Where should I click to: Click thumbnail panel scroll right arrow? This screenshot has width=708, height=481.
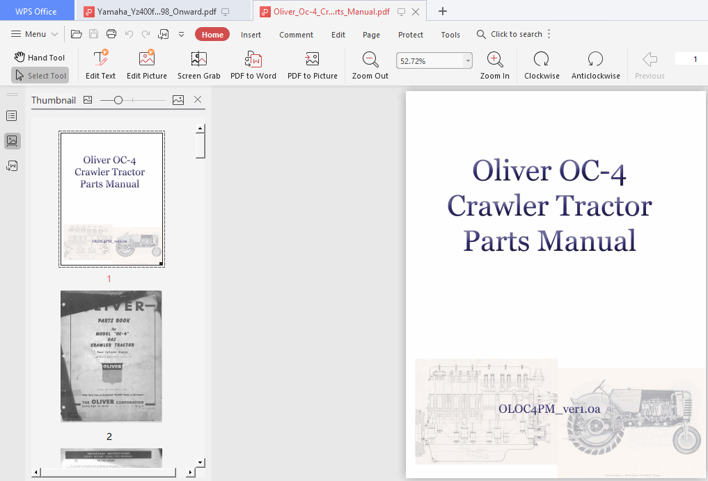pyautogui.click(x=190, y=473)
